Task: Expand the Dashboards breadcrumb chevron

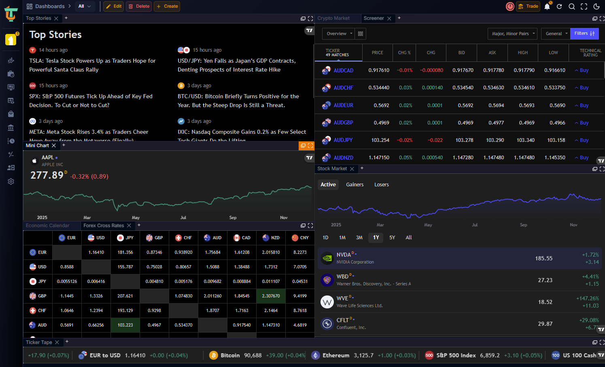Action: [69, 6]
